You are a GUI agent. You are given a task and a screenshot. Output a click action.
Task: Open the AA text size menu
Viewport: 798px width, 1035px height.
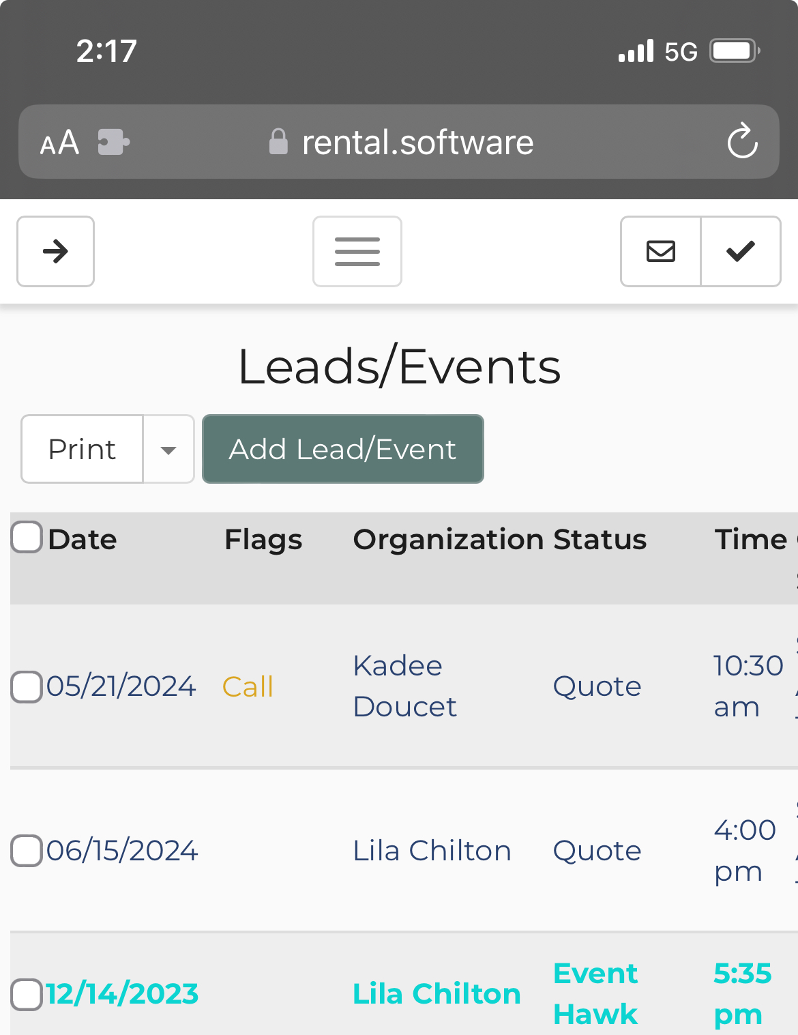tap(59, 143)
